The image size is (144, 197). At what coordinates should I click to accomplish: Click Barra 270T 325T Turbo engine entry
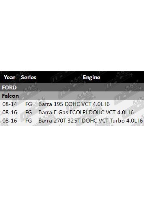coord(91,121)
